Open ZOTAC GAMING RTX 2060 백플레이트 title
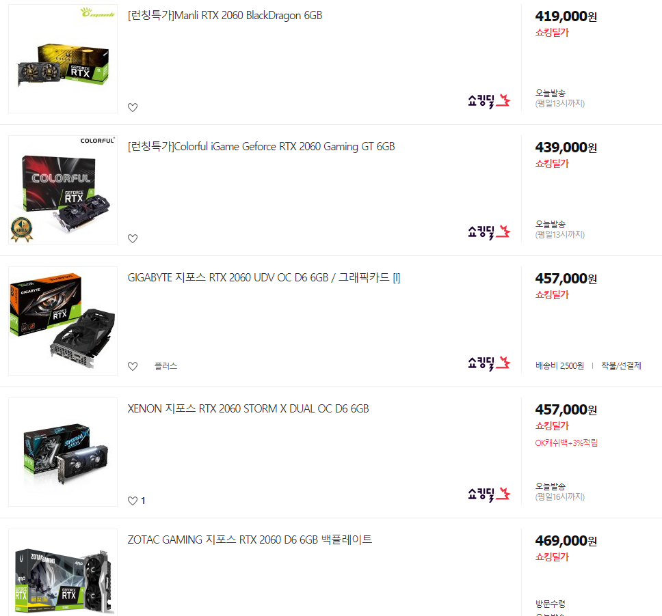Viewport: 662px width, 616px height. pyautogui.click(x=250, y=540)
